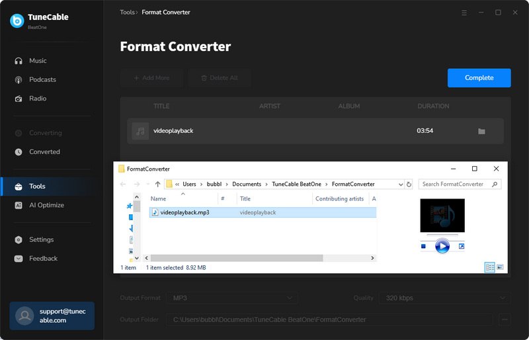Go to Radio in the sidebar
529x340 pixels.
pyautogui.click(x=38, y=99)
